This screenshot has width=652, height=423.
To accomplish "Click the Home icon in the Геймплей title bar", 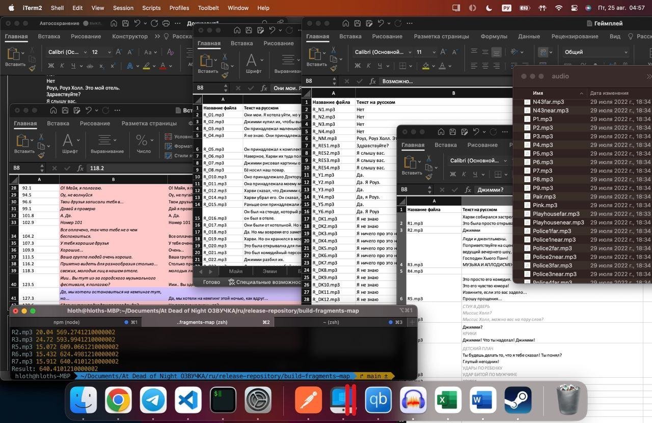I will pos(345,23).
